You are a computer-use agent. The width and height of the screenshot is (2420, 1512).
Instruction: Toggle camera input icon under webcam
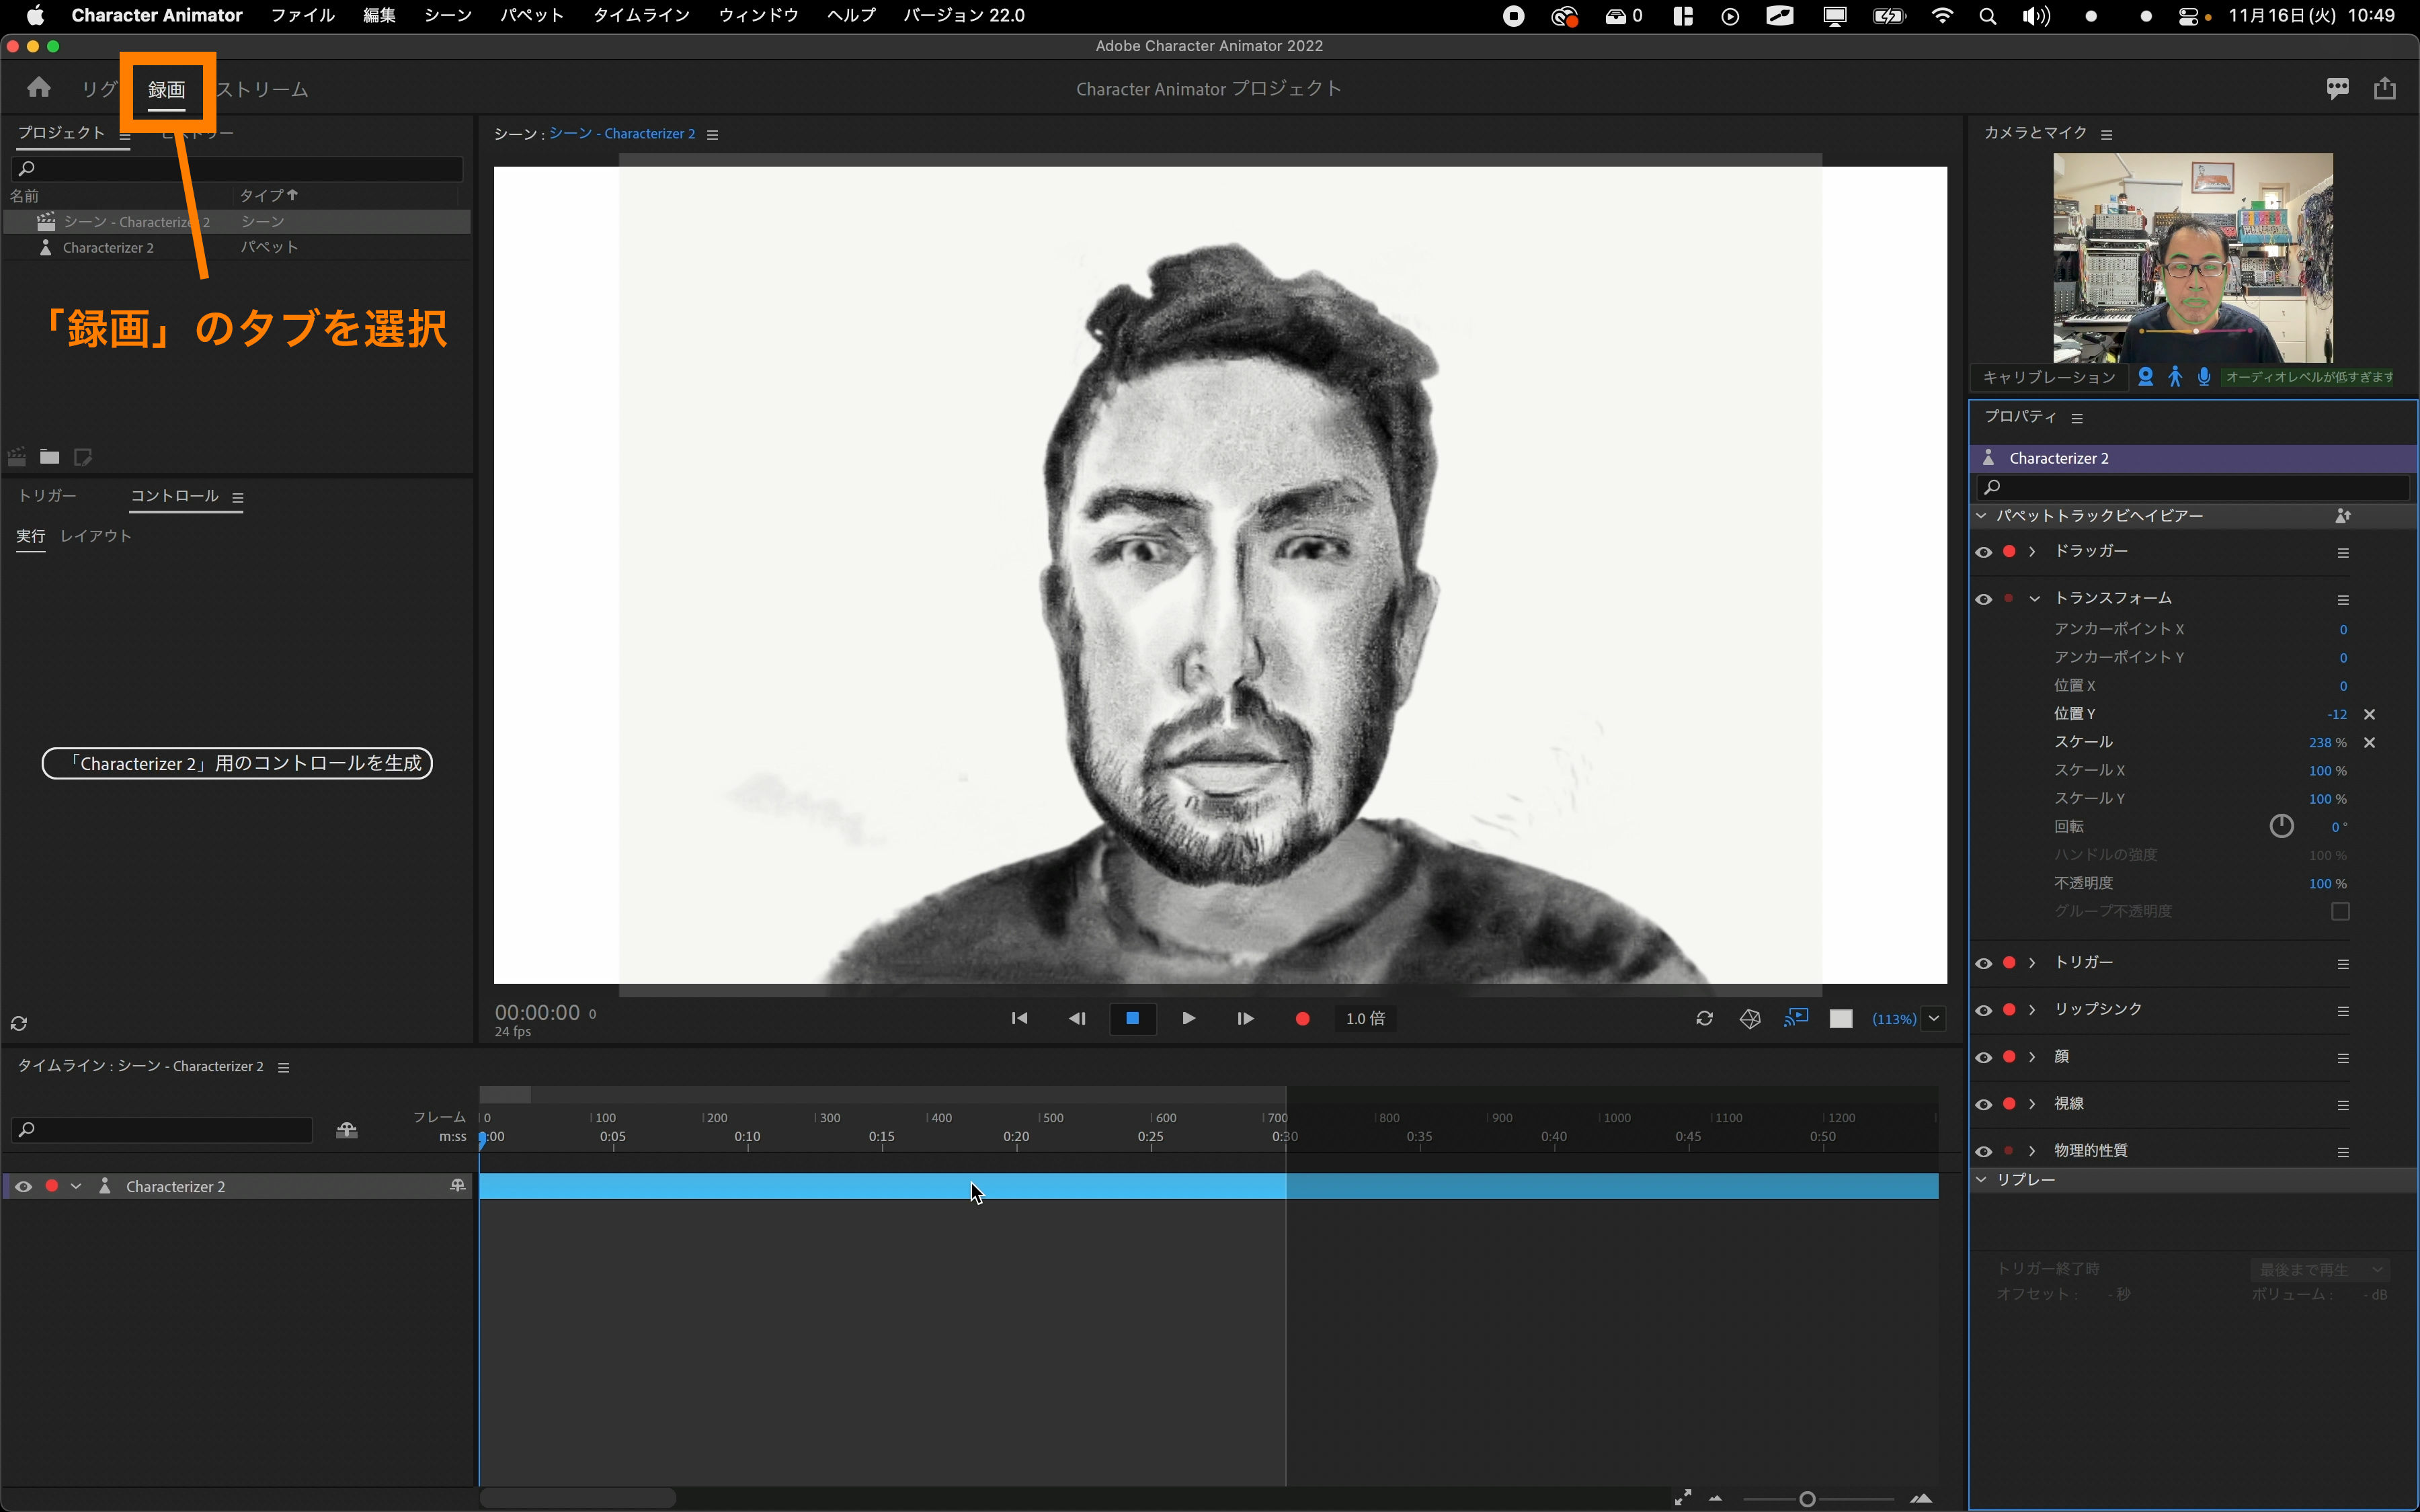point(2145,377)
